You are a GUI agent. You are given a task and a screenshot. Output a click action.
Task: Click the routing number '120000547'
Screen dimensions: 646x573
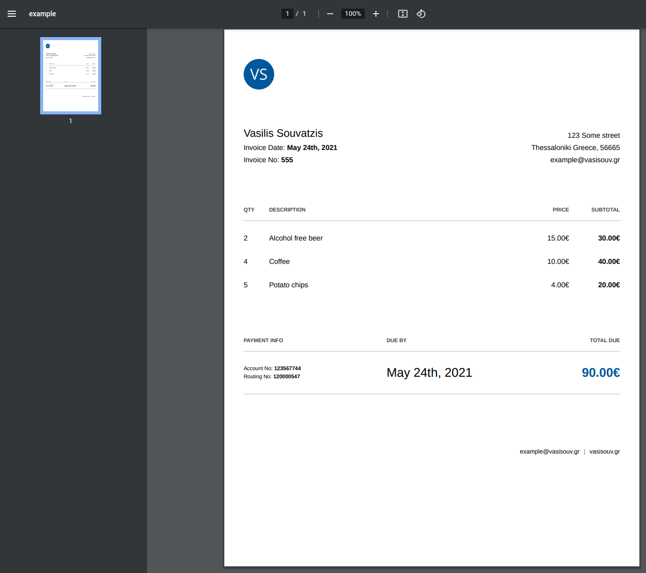point(286,376)
